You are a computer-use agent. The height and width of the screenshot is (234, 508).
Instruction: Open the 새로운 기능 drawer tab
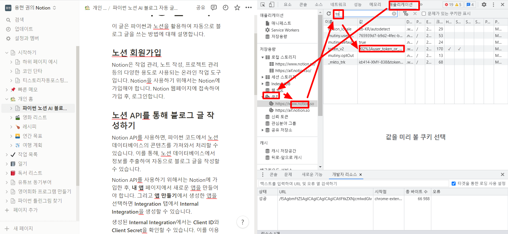(312, 174)
